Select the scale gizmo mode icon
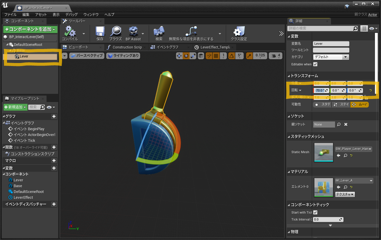 click(193, 56)
